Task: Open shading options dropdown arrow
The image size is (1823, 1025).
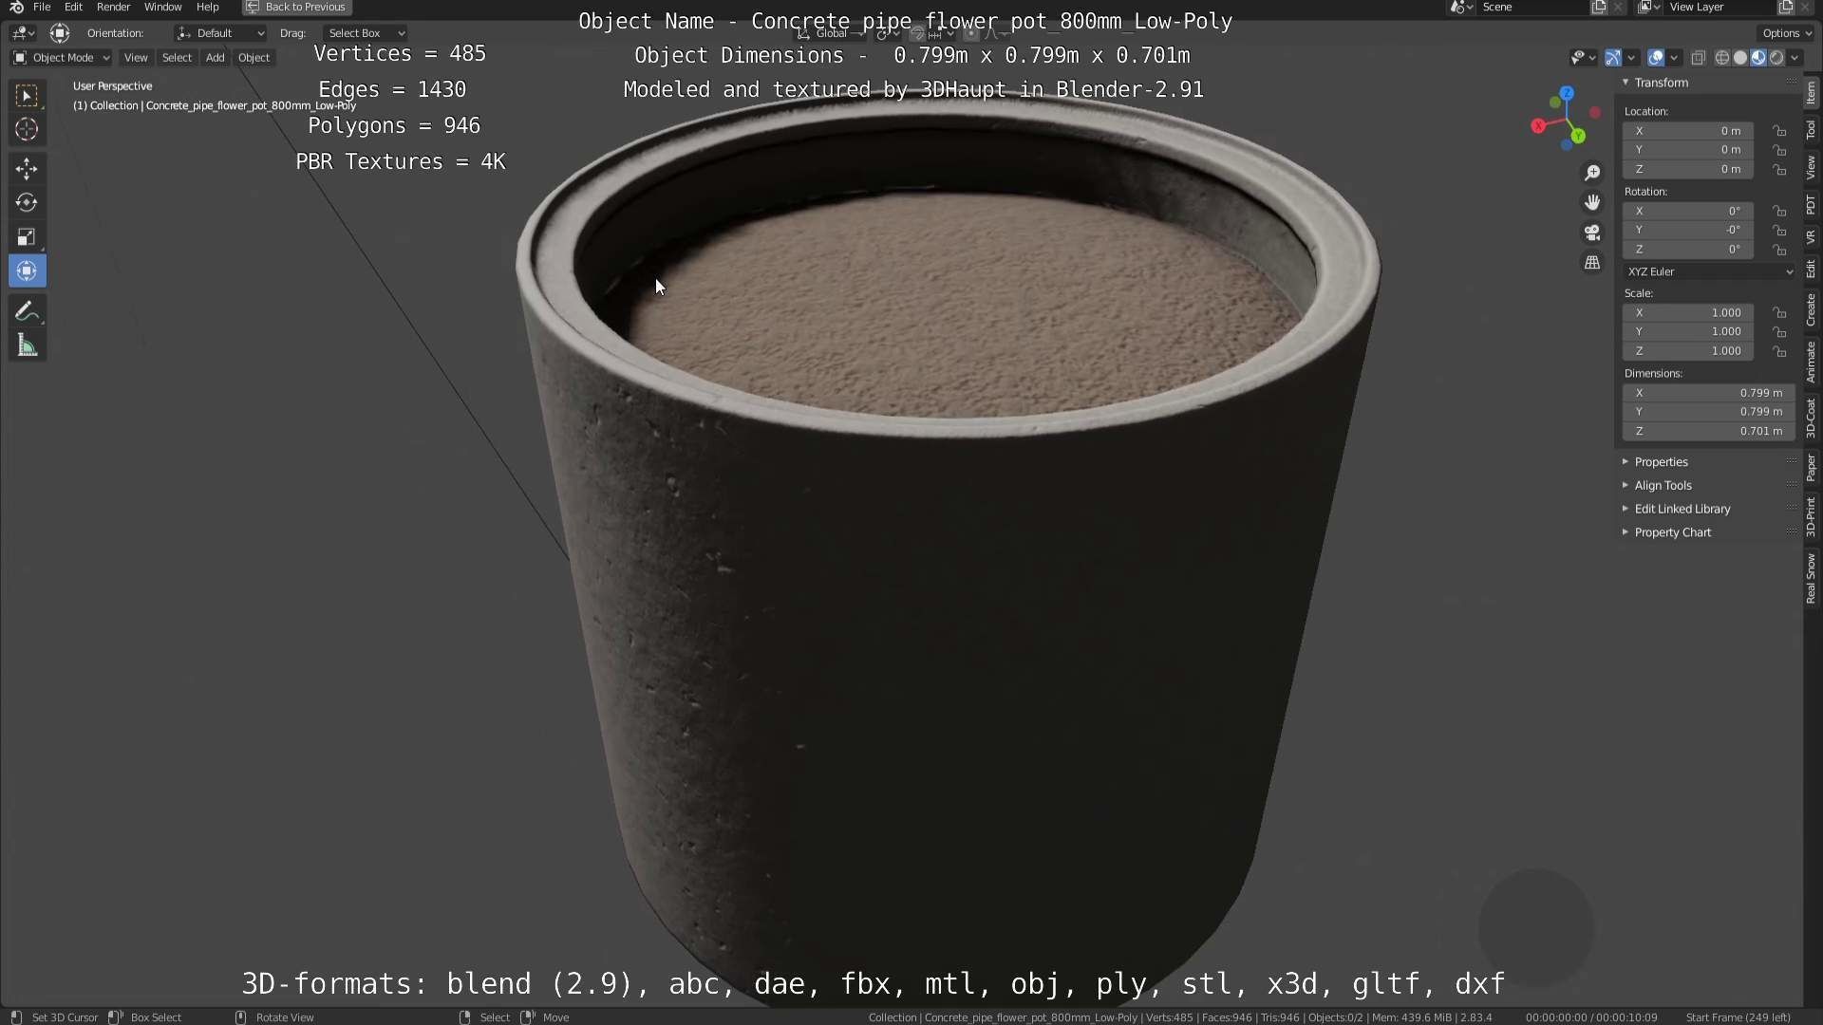Action: pyautogui.click(x=1795, y=58)
